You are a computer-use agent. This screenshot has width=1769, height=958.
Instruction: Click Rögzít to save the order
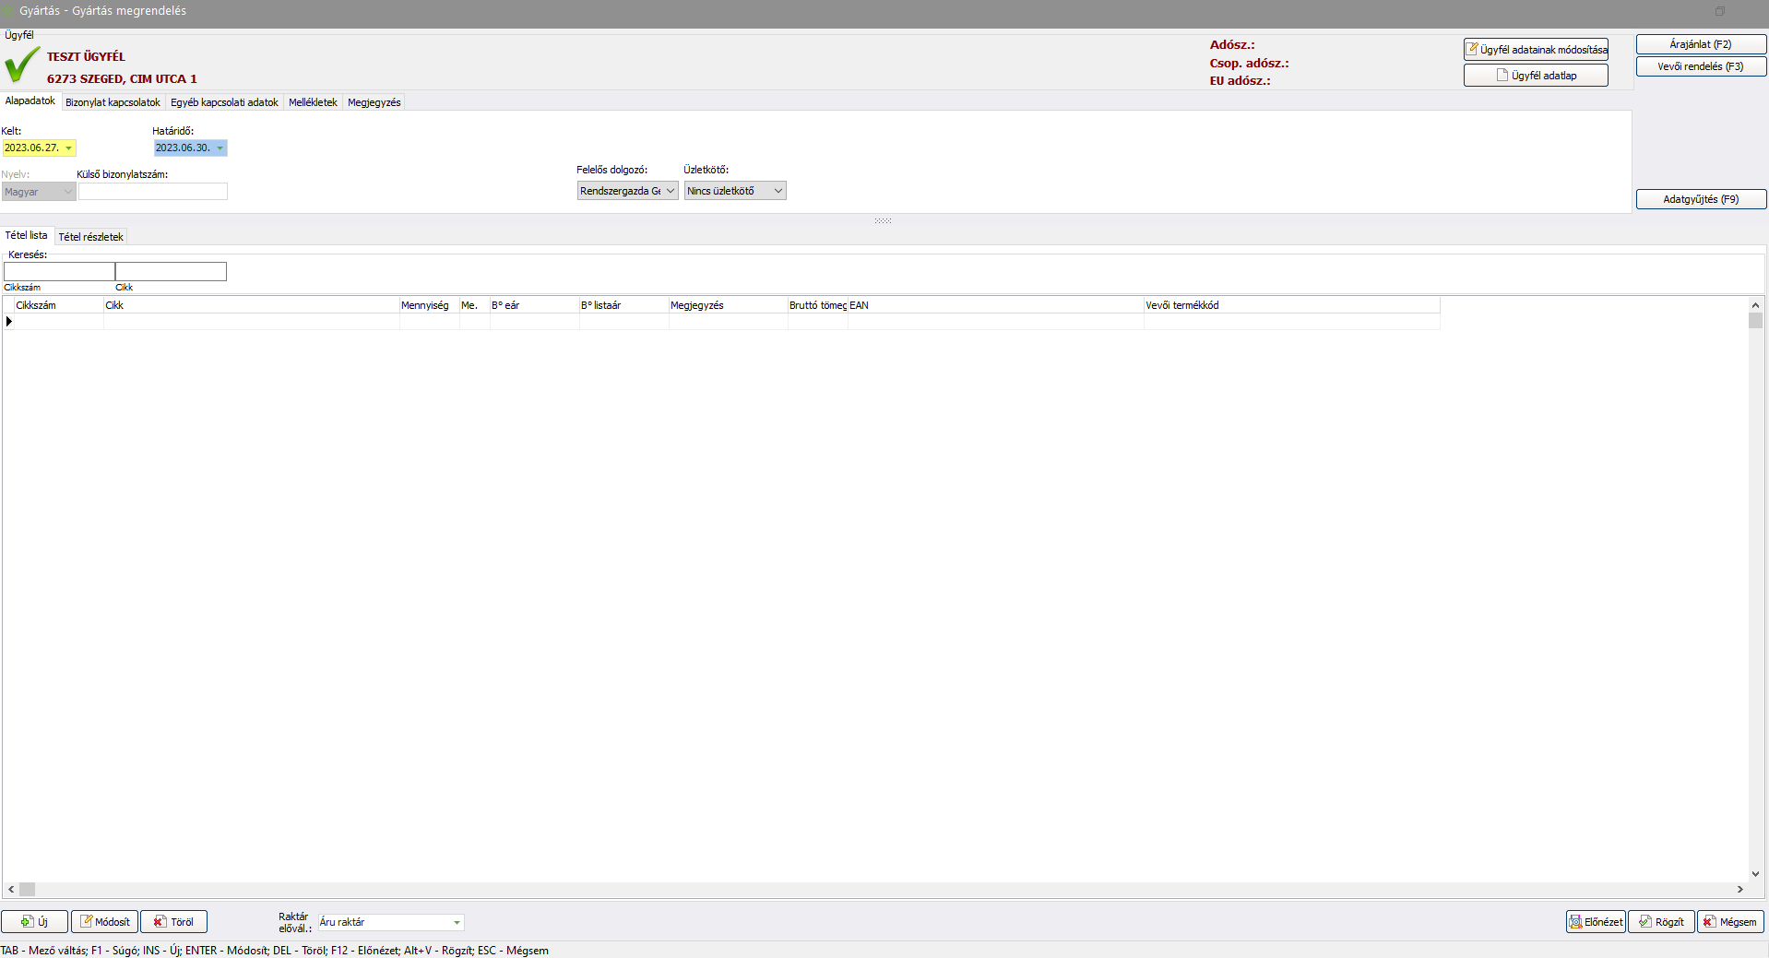(1660, 922)
